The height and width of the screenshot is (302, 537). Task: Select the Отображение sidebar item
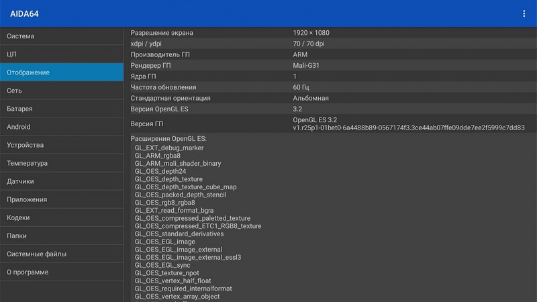click(62, 72)
